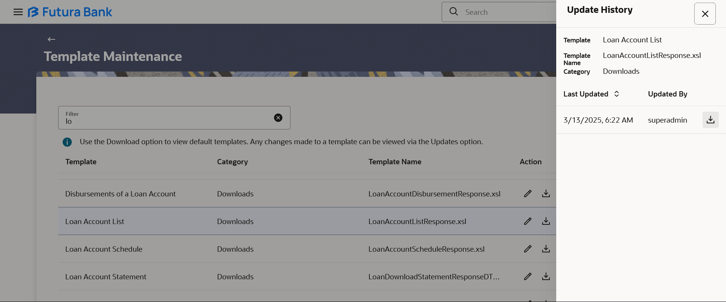This screenshot has width=726, height=302.
Task: Edit the Loan Account Schedule template
Action: point(528,249)
